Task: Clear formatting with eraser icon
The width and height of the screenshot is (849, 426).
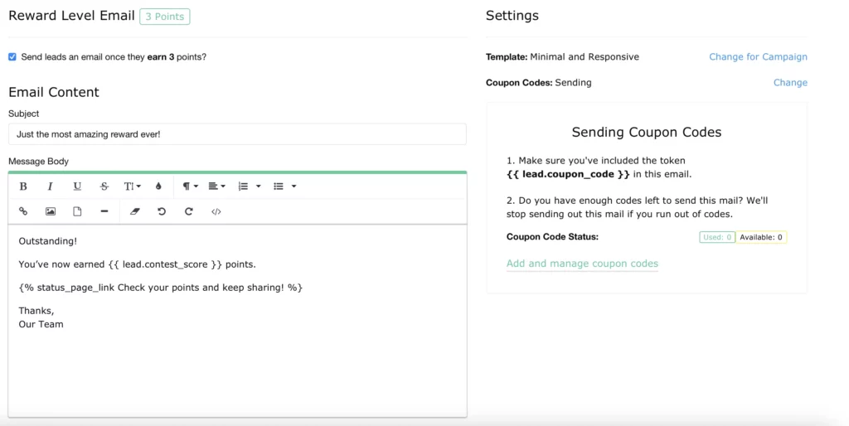Action: 135,211
